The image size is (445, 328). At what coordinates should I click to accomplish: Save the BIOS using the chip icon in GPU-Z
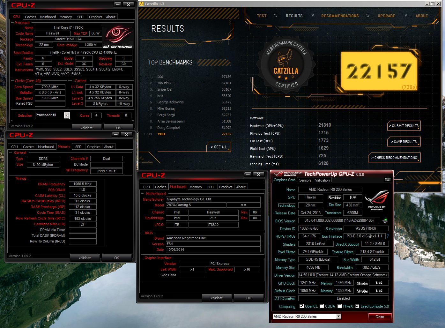pyautogui.click(x=385, y=220)
